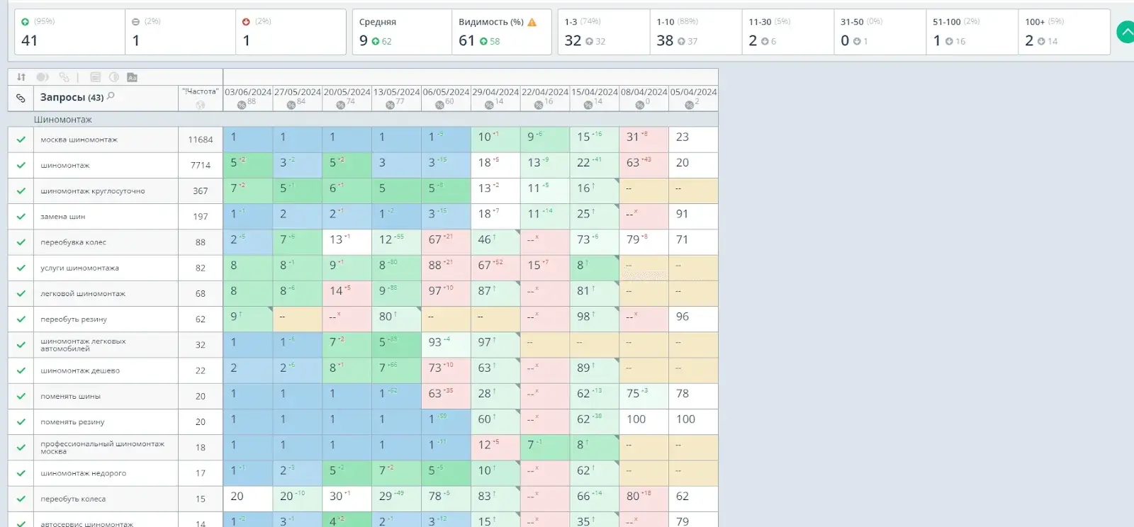Toggle the checkmark for легковой шиномонтаж row
1134x527 pixels.
(x=21, y=293)
